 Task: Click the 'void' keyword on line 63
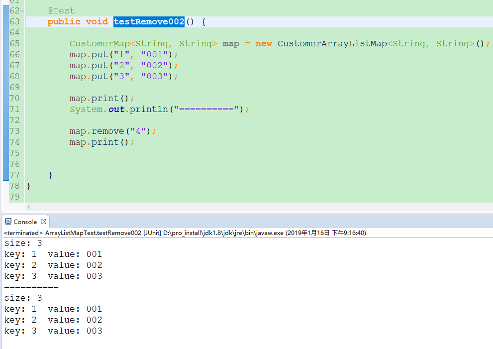pyautogui.click(x=97, y=22)
